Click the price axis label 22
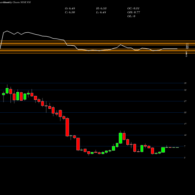Screen dimensions: 195x195 tap(185, 112)
